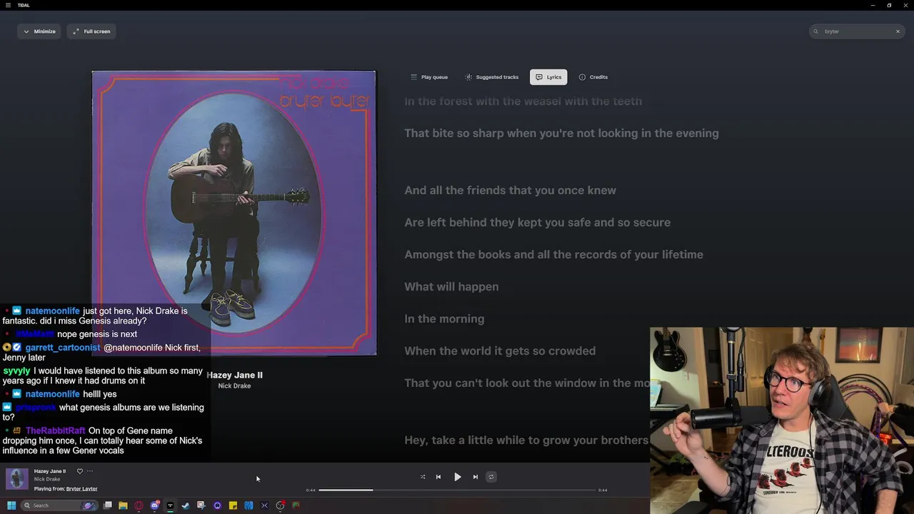Start playback with the play button
914x514 pixels.
(458, 477)
